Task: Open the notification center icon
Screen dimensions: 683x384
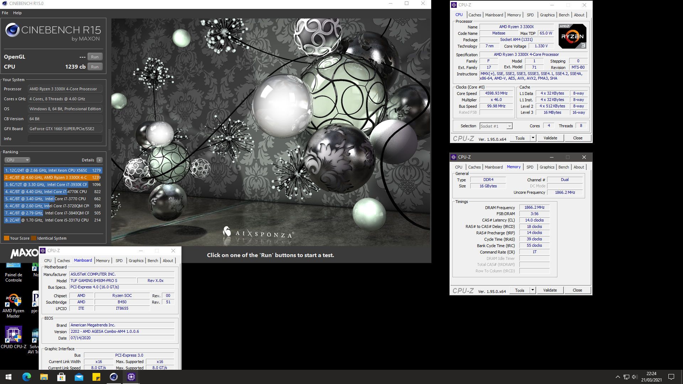Action: click(671, 377)
